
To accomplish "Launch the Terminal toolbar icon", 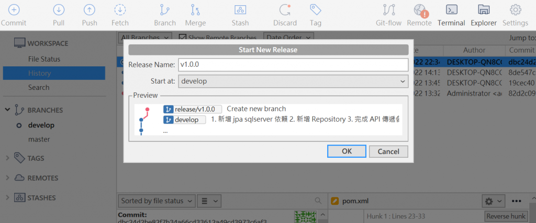I will pos(452,10).
